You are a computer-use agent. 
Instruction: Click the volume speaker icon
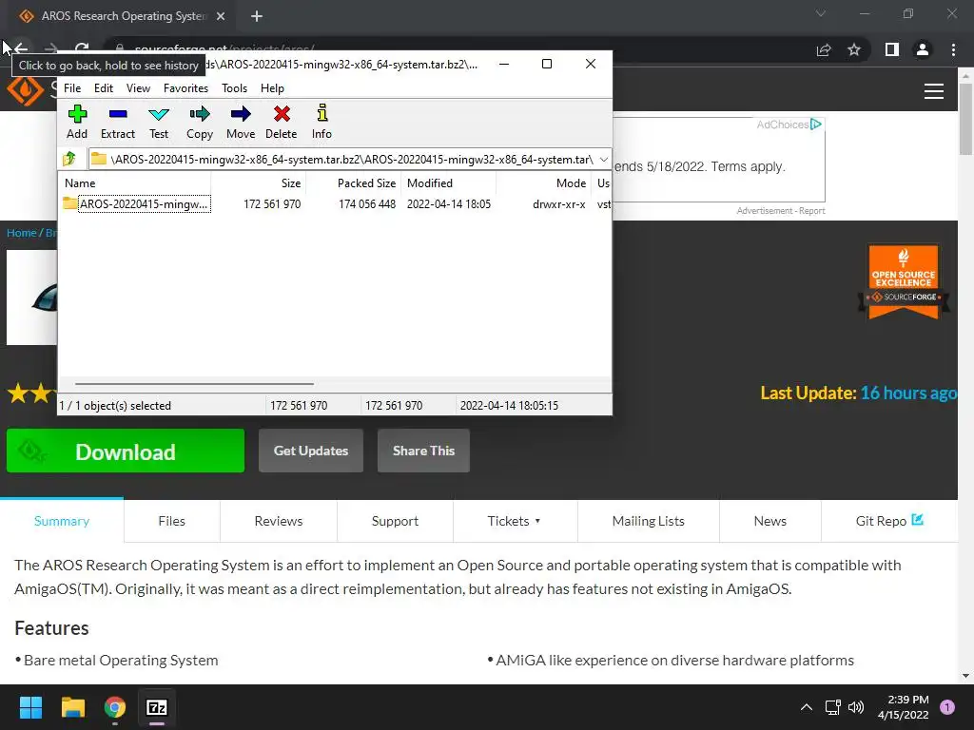point(856,707)
